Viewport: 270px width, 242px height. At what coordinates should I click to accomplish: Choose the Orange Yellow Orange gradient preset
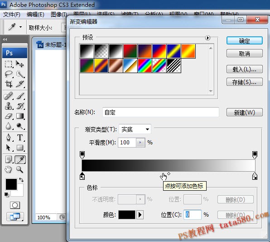[188, 51]
